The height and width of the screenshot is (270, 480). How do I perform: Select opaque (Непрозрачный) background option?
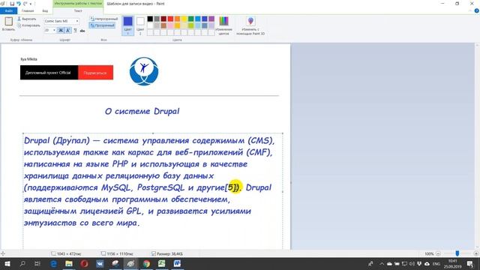[x=104, y=19]
